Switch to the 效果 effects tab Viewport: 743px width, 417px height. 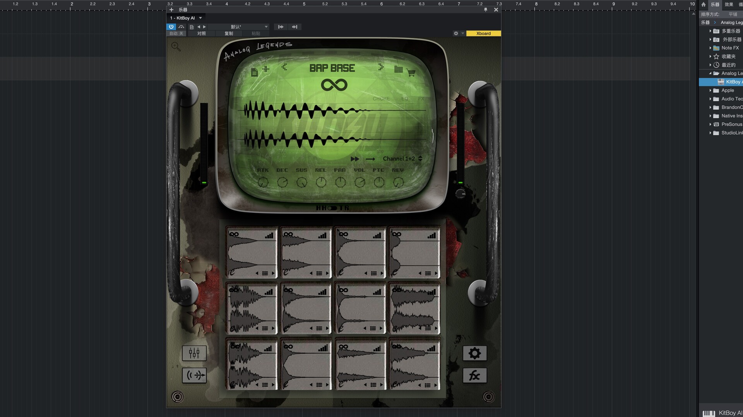coord(729,5)
